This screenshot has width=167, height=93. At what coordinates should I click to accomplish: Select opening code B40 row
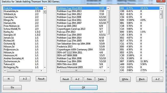[x=140, y=32]
